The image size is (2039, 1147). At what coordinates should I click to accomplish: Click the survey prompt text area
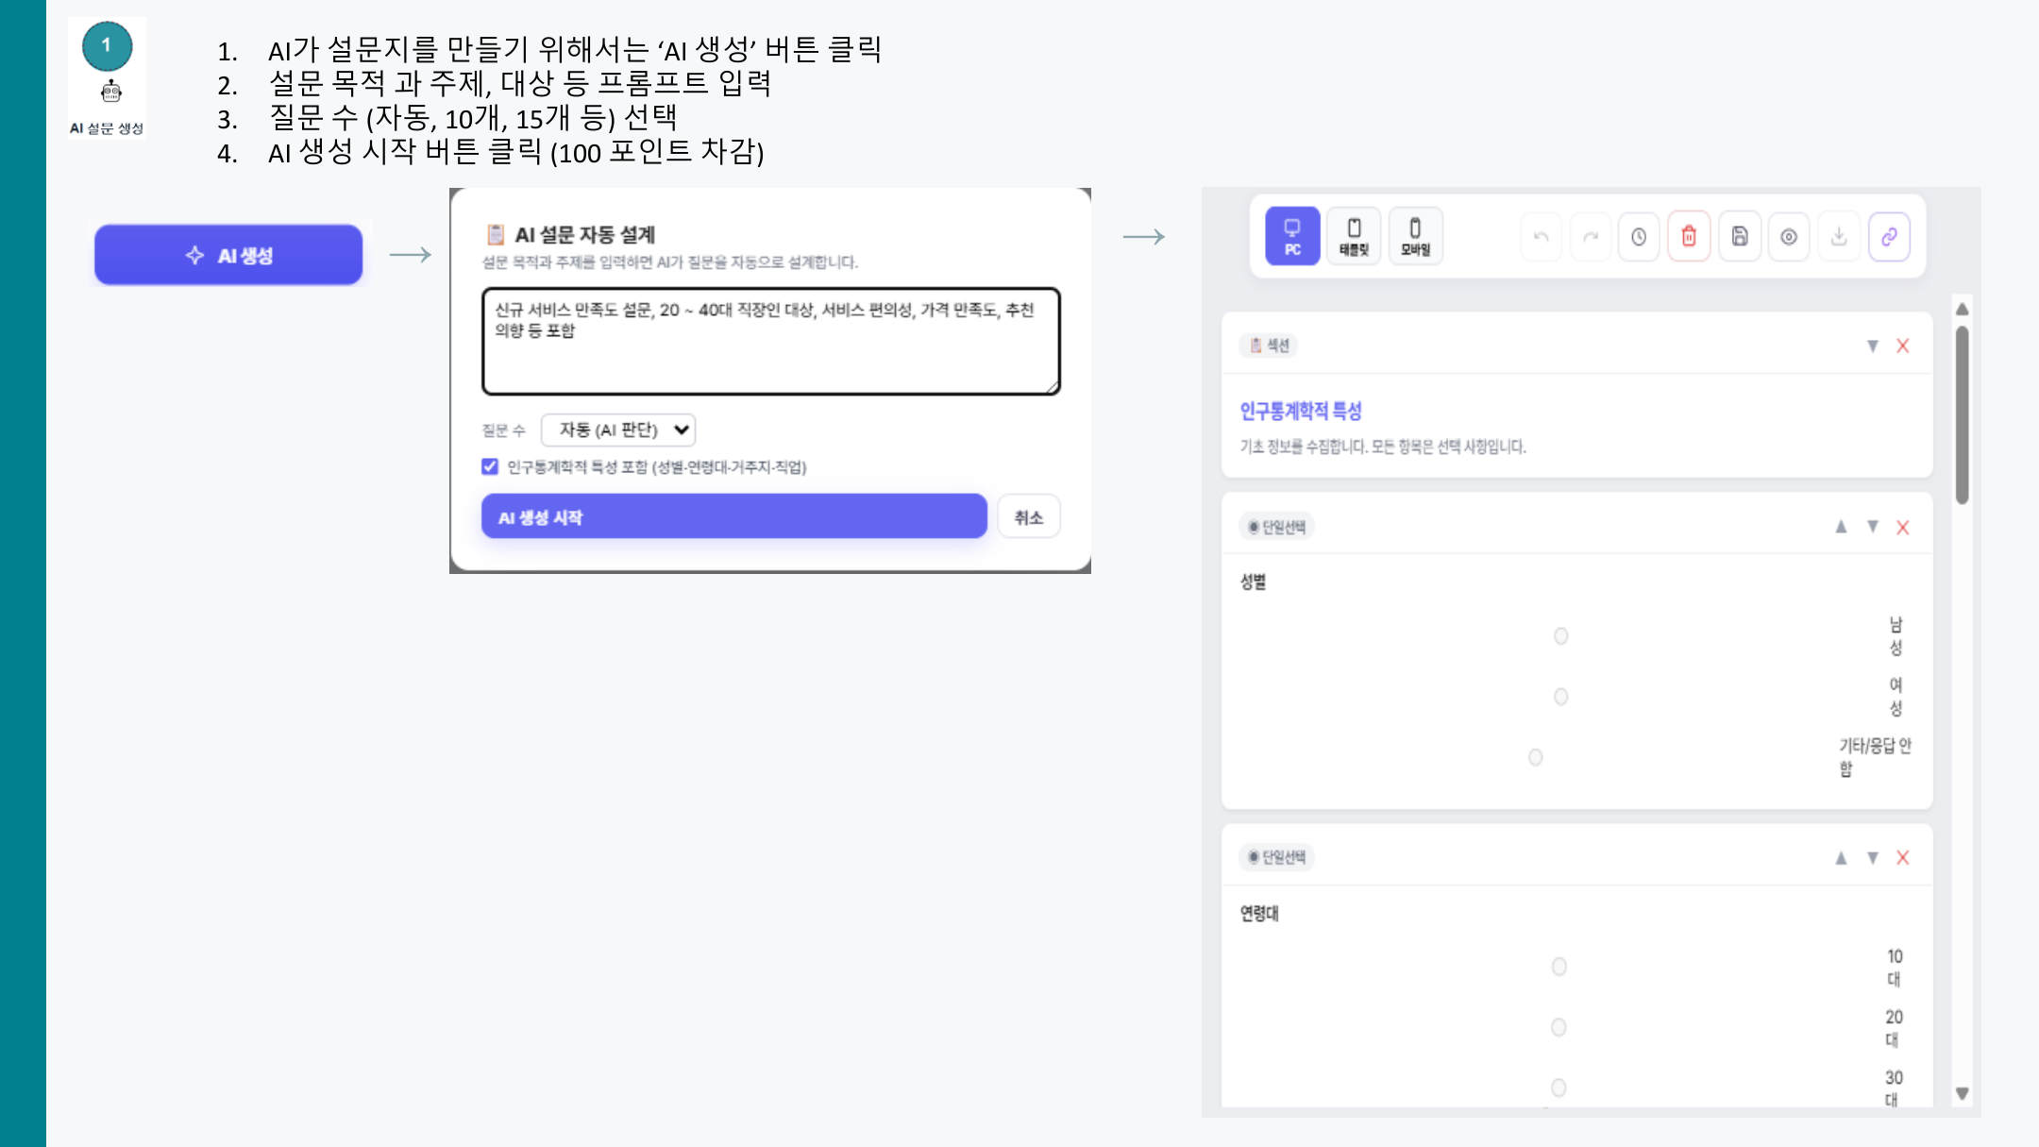pyautogui.click(x=771, y=342)
